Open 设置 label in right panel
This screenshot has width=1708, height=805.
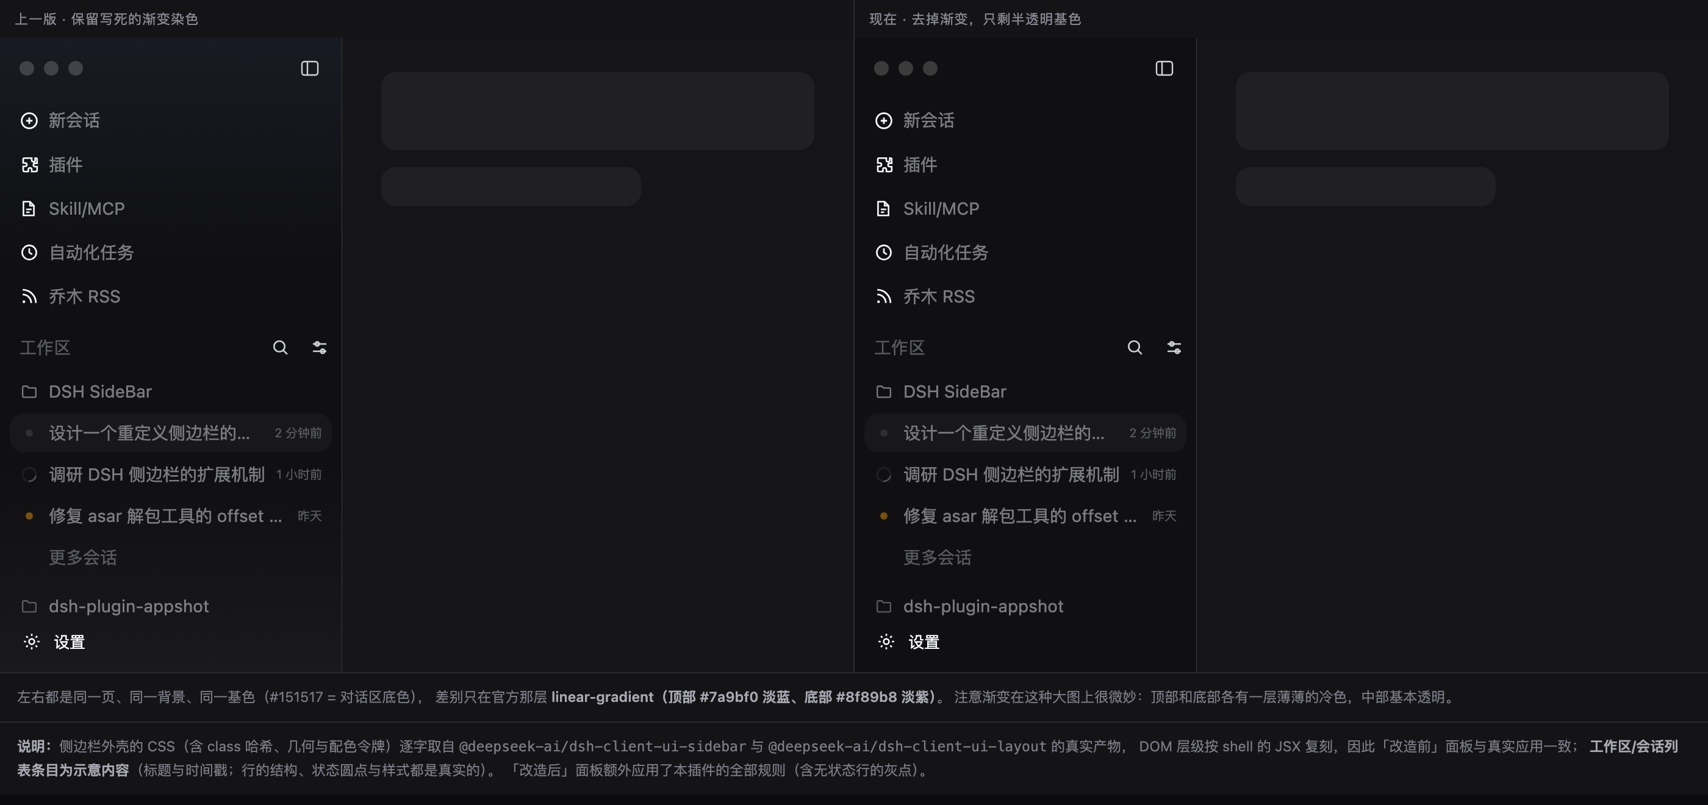coord(924,642)
